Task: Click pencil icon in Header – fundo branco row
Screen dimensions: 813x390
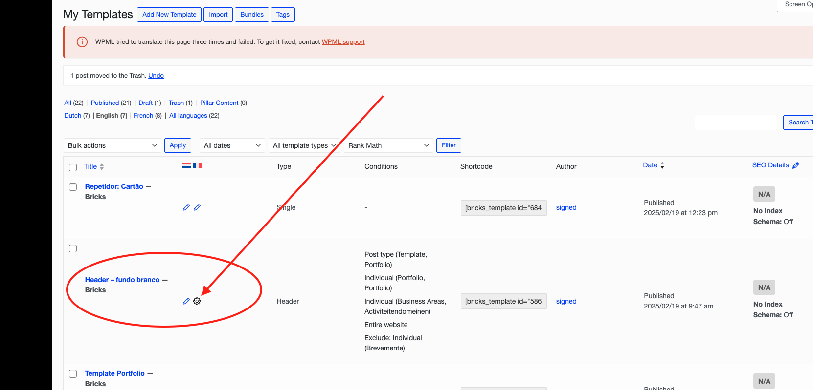Action: (x=186, y=301)
